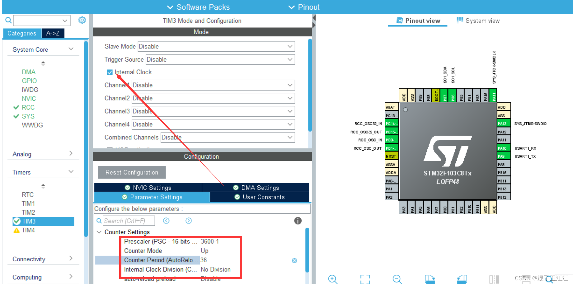This screenshot has width=573, height=284.
Task: Open the DMA Settings tab
Action: pos(256,188)
